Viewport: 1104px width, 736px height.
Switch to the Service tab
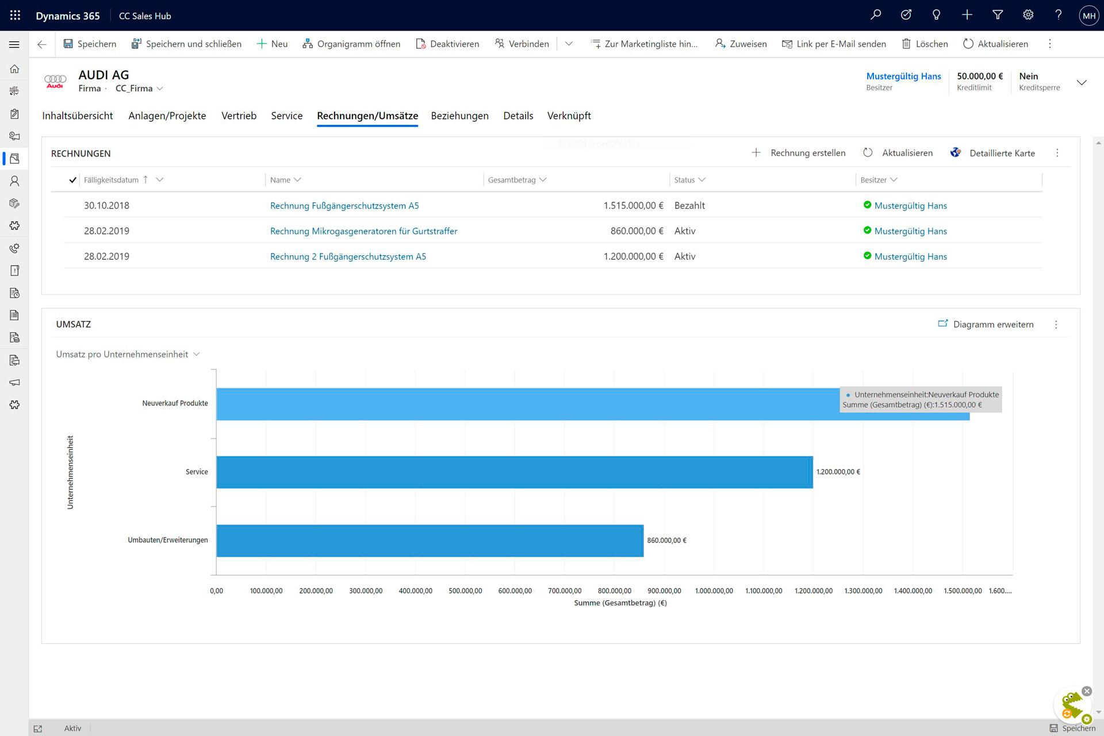click(x=287, y=116)
